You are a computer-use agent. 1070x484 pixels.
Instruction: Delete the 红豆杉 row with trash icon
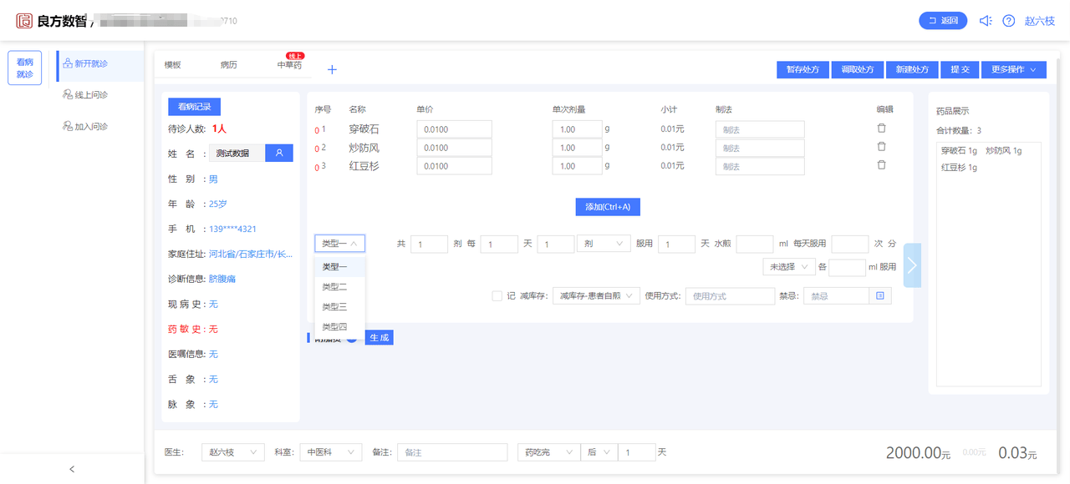[x=881, y=165]
